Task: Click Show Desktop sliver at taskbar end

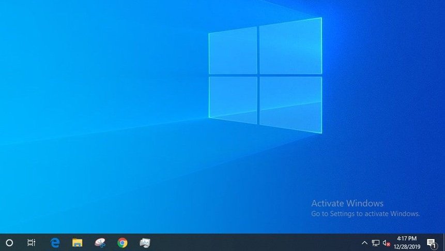Action: pos(444,243)
